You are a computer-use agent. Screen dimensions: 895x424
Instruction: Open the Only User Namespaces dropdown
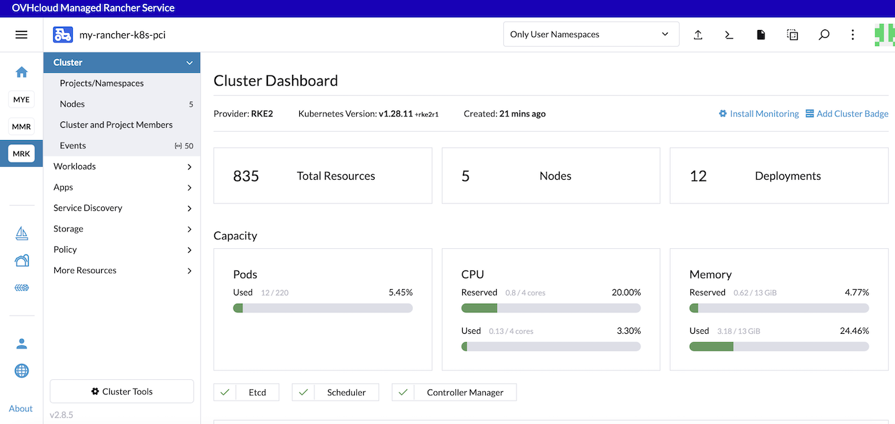point(590,34)
